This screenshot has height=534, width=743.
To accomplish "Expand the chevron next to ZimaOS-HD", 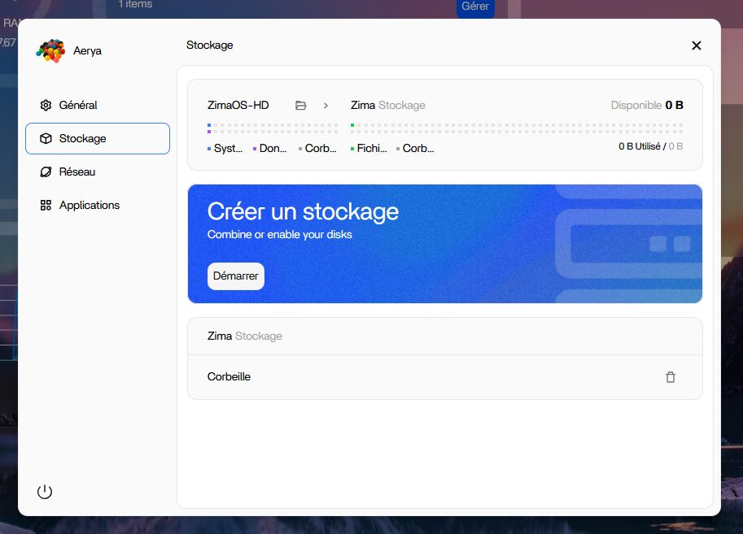I will 326,106.
